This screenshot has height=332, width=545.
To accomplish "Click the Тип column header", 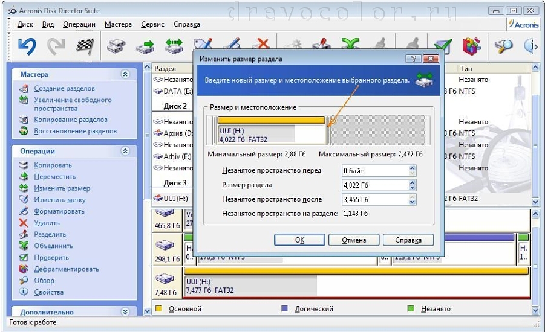I will pyautogui.click(x=466, y=68).
